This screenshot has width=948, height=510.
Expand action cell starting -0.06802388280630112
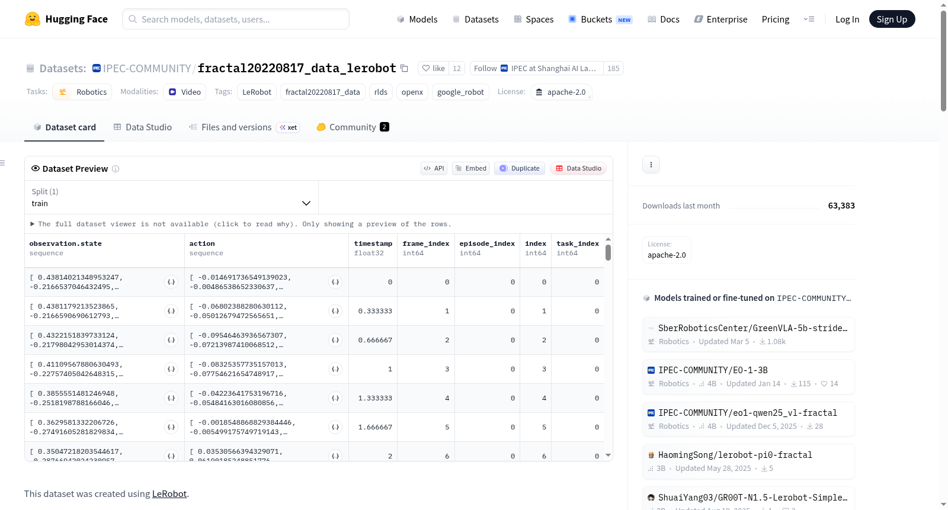(335, 311)
